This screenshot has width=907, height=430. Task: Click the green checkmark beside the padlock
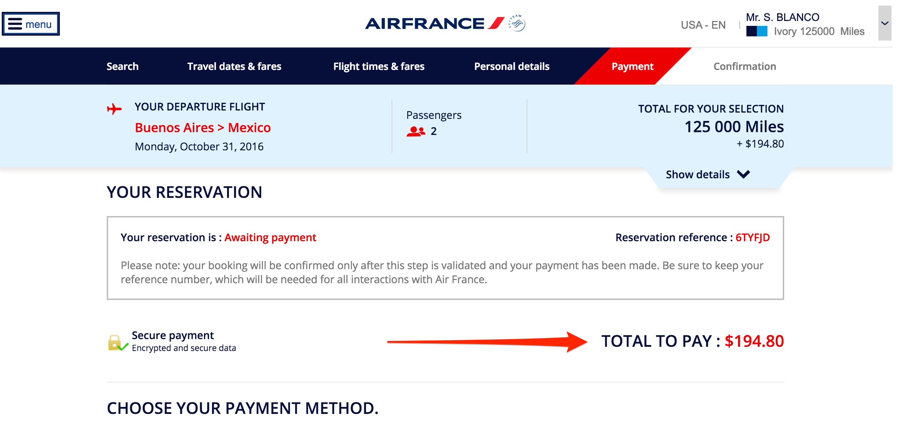[124, 347]
